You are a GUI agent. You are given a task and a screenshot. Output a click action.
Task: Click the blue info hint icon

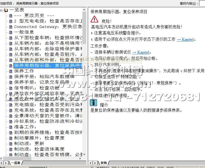[x=94, y=103]
